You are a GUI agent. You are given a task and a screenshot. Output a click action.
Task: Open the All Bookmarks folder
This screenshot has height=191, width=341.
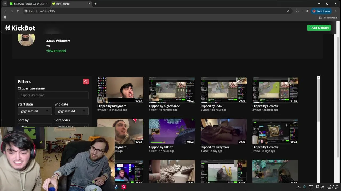pos(328,18)
